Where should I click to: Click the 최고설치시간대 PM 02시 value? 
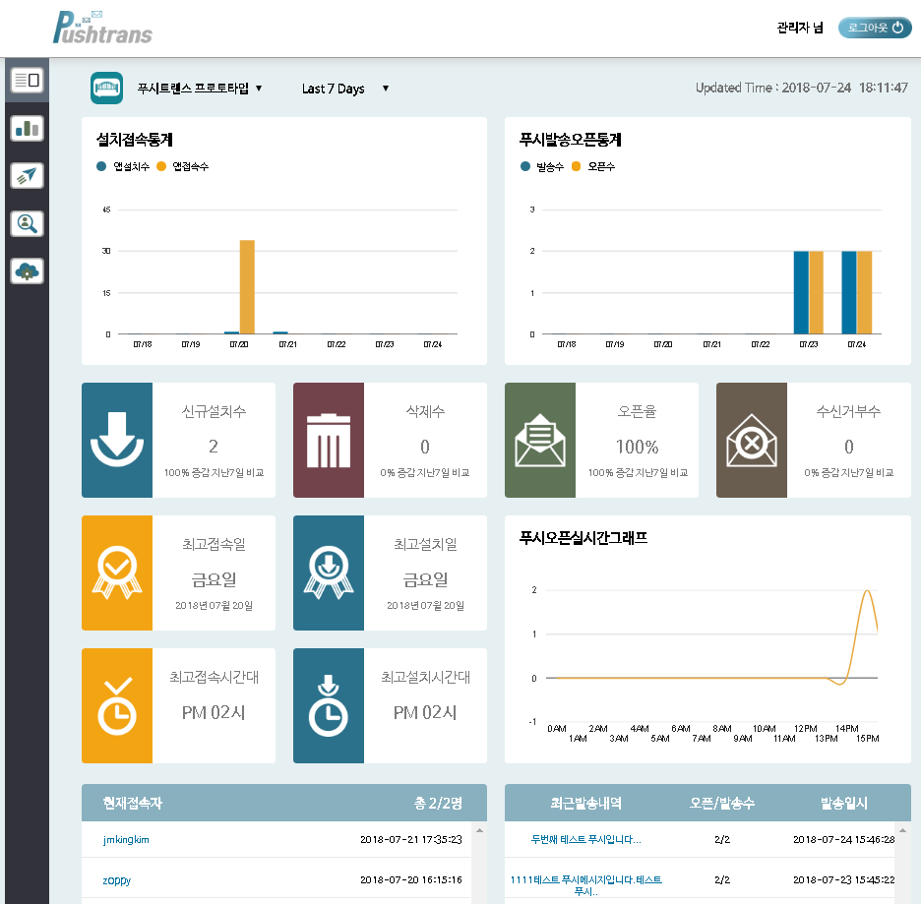[x=425, y=712]
